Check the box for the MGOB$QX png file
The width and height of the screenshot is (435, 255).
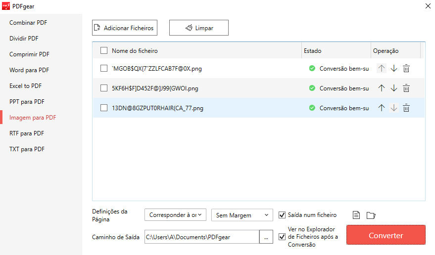click(x=104, y=68)
